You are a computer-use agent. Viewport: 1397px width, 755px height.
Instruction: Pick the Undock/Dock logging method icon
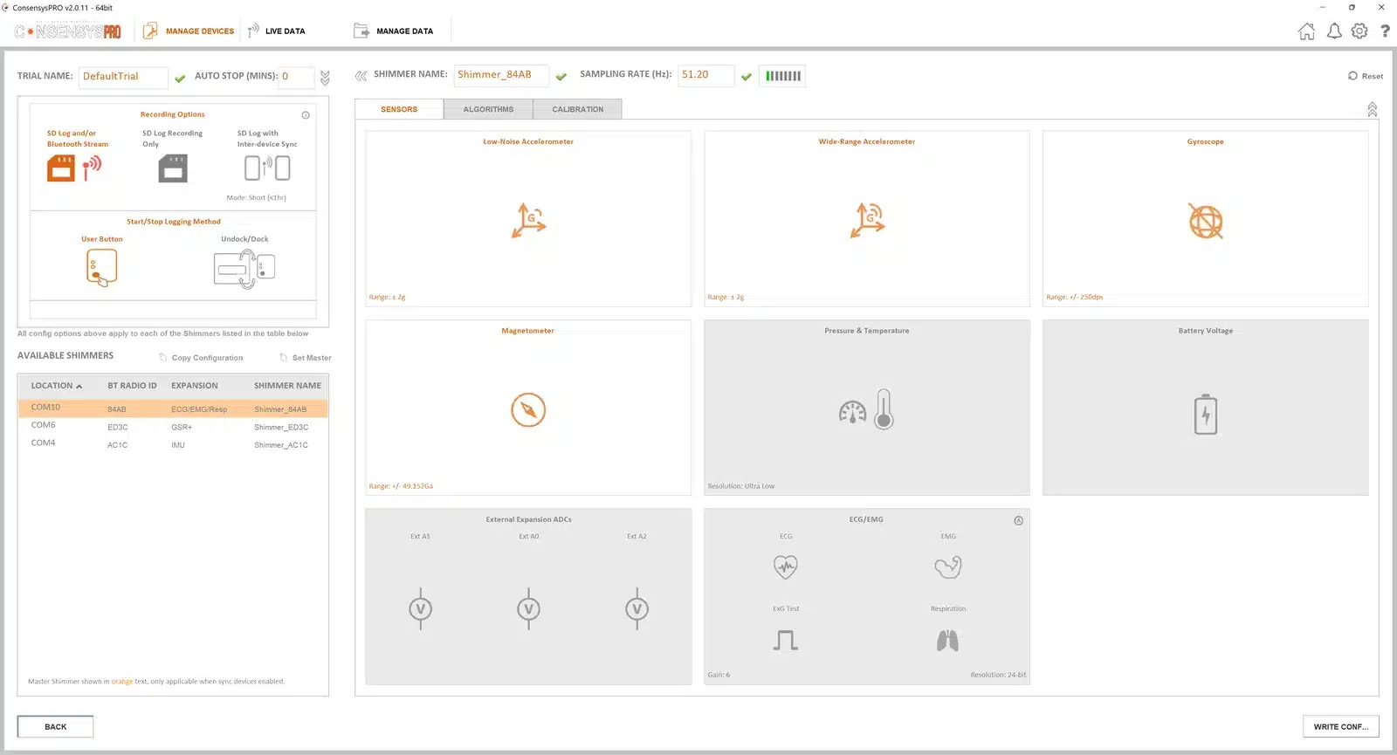point(244,269)
